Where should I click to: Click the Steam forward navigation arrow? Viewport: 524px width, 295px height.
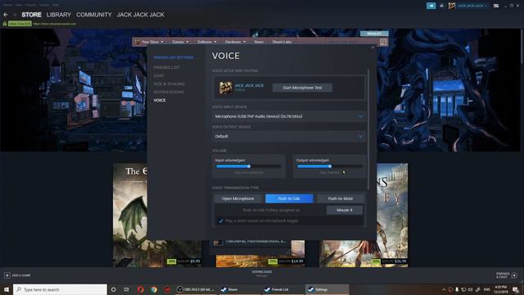(15, 15)
